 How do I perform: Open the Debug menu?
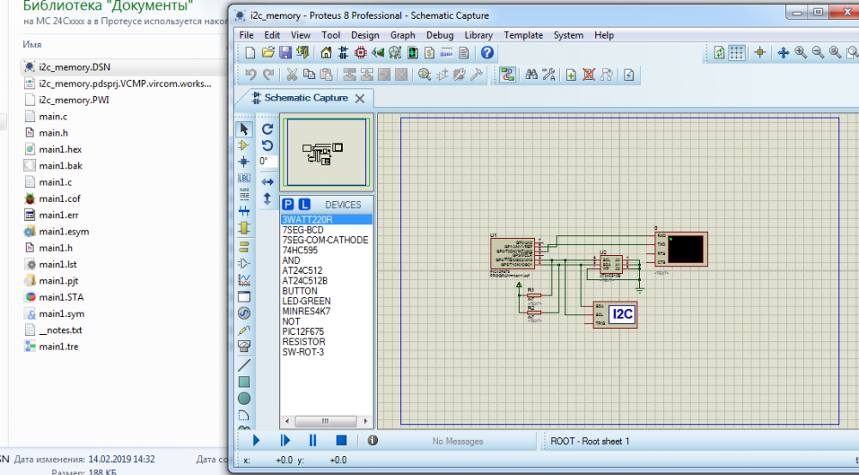point(440,35)
